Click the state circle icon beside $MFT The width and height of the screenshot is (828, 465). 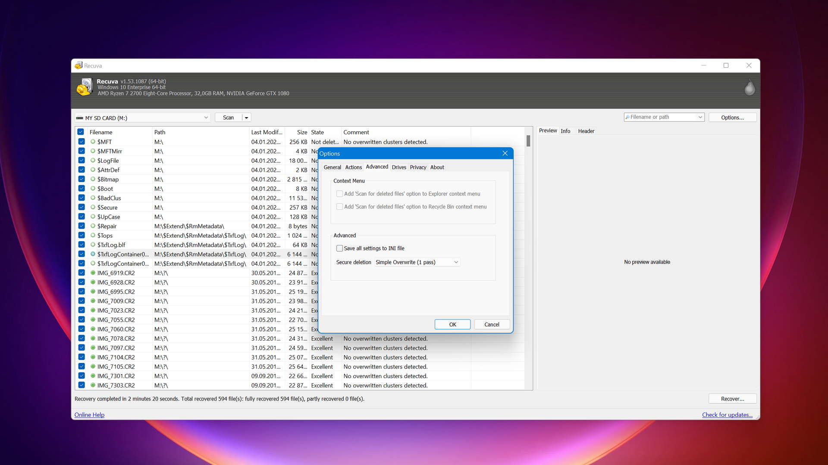click(x=93, y=142)
